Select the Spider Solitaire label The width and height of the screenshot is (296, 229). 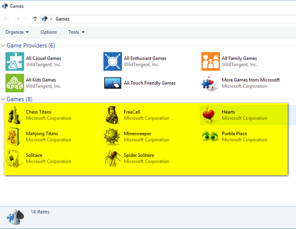pos(139,155)
